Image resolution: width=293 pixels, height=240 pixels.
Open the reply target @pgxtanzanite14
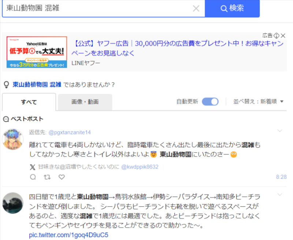tap(70, 132)
